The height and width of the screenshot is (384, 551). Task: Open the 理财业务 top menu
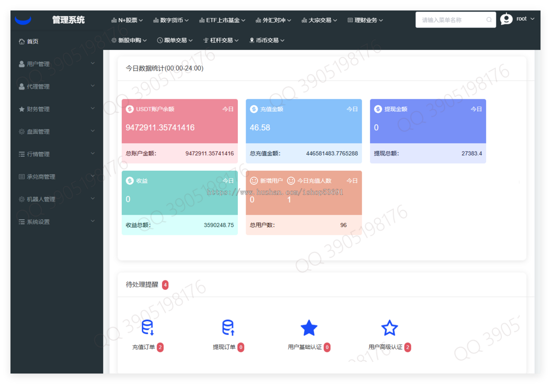click(365, 20)
